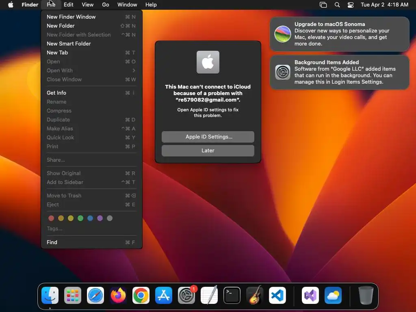This screenshot has width=416, height=312.
Task: Open Control Center in menu bar
Action: [351, 4]
